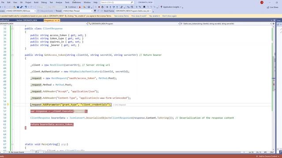Click the How does it work link
Image resolution: width=282 pixels, height=158 pixels.
click(x=139, y=16)
